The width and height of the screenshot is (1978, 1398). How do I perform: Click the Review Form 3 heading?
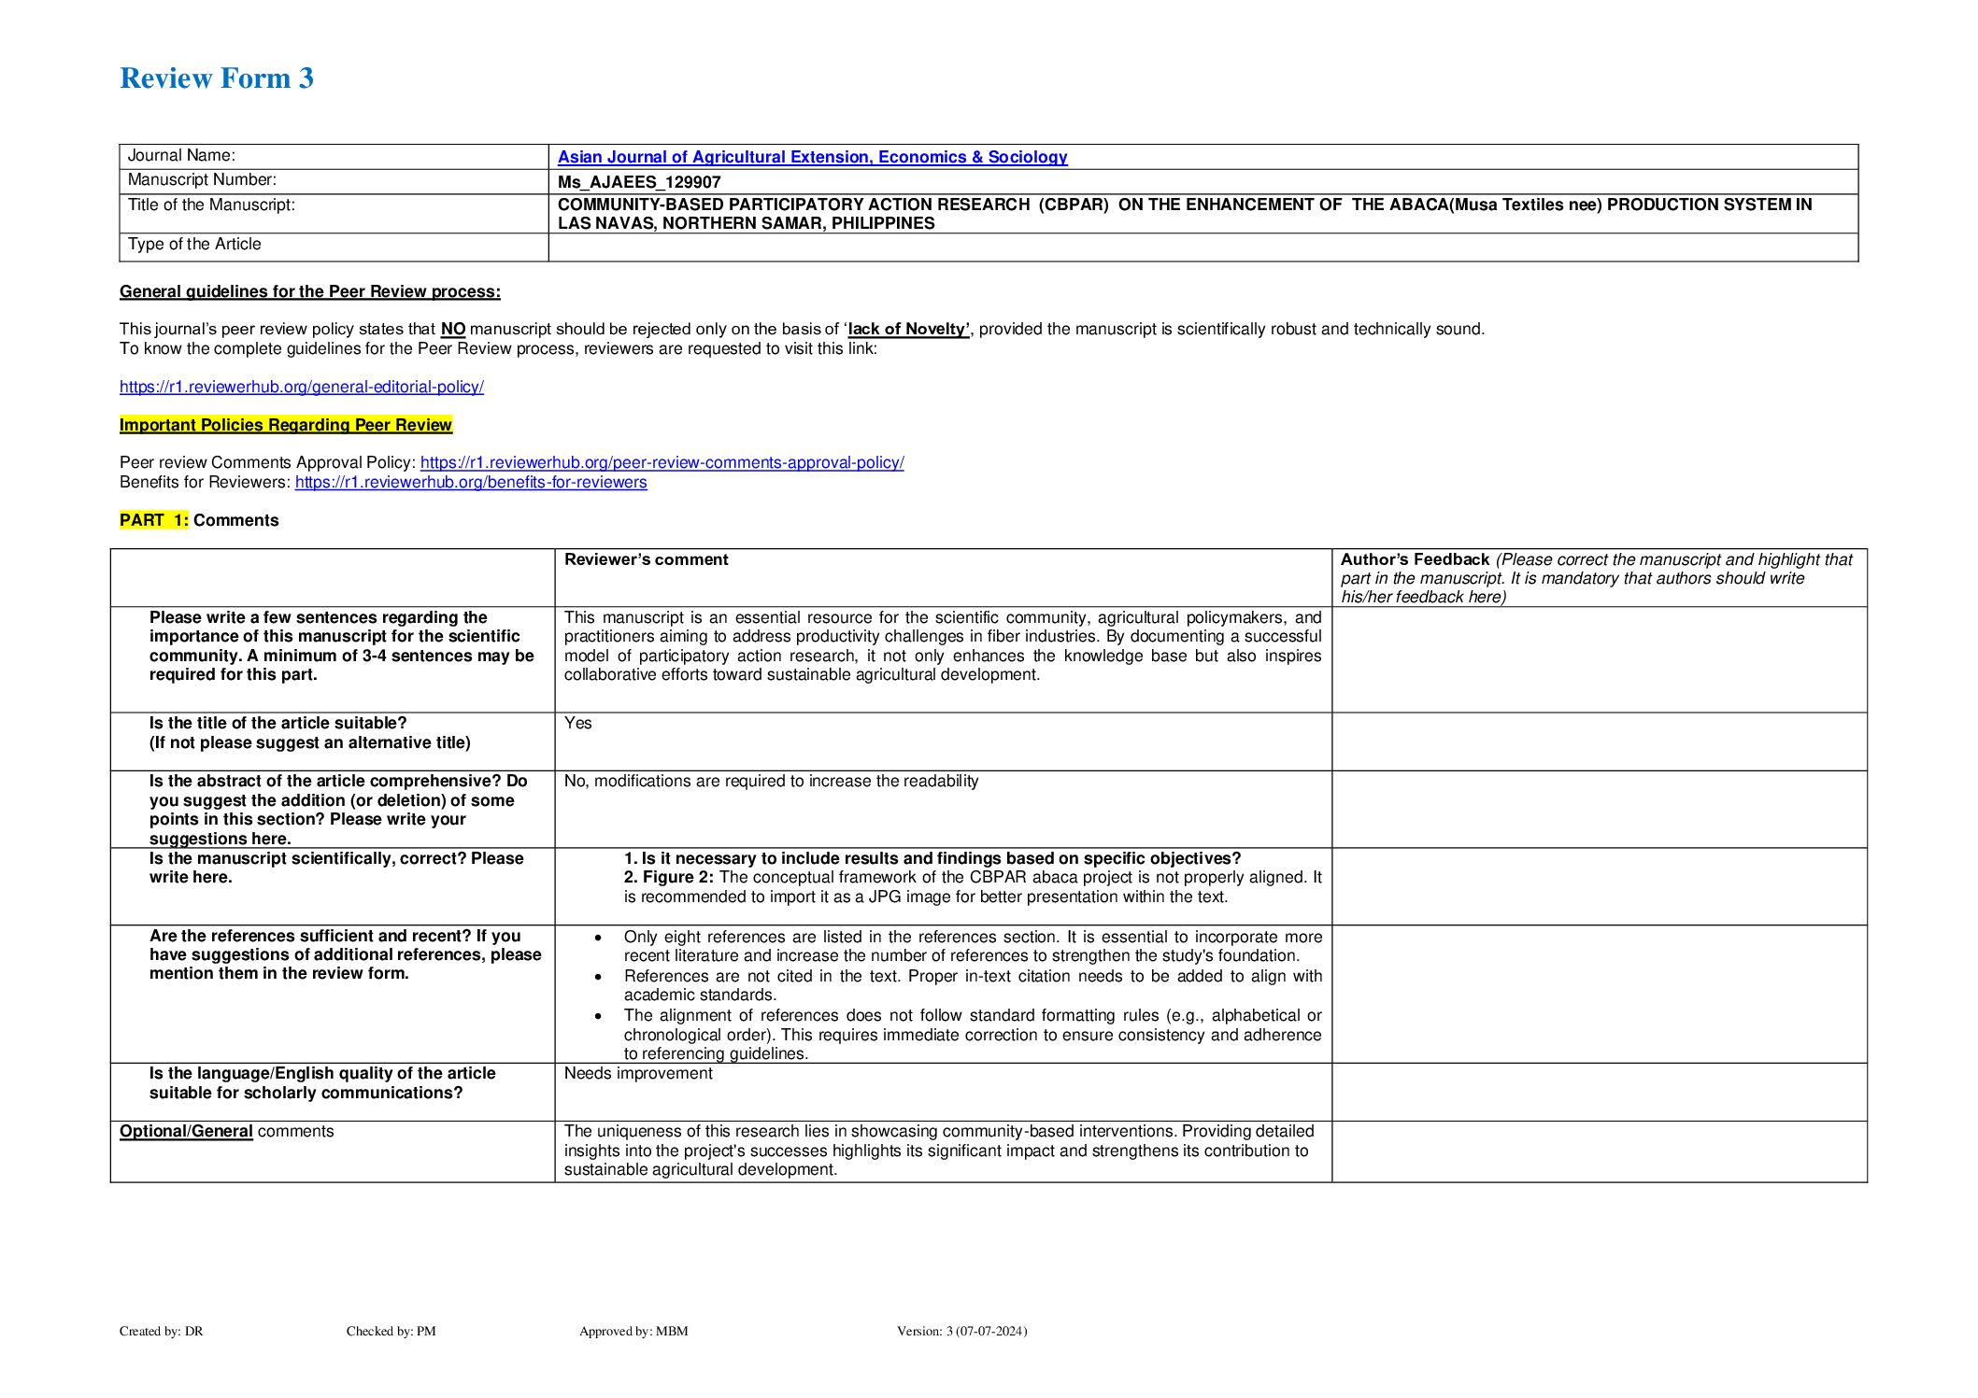coord(216,78)
